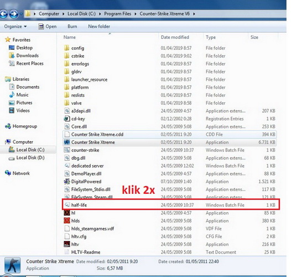Sort by Name column header
This screenshot has height=277, width=291.
point(69,37)
